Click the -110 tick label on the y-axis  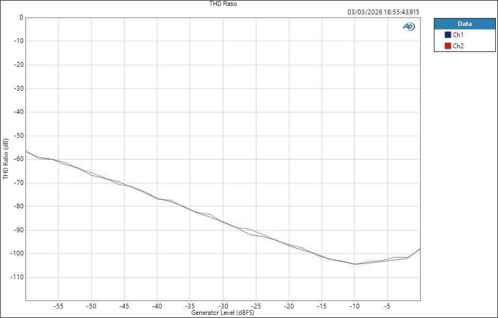(17, 277)
